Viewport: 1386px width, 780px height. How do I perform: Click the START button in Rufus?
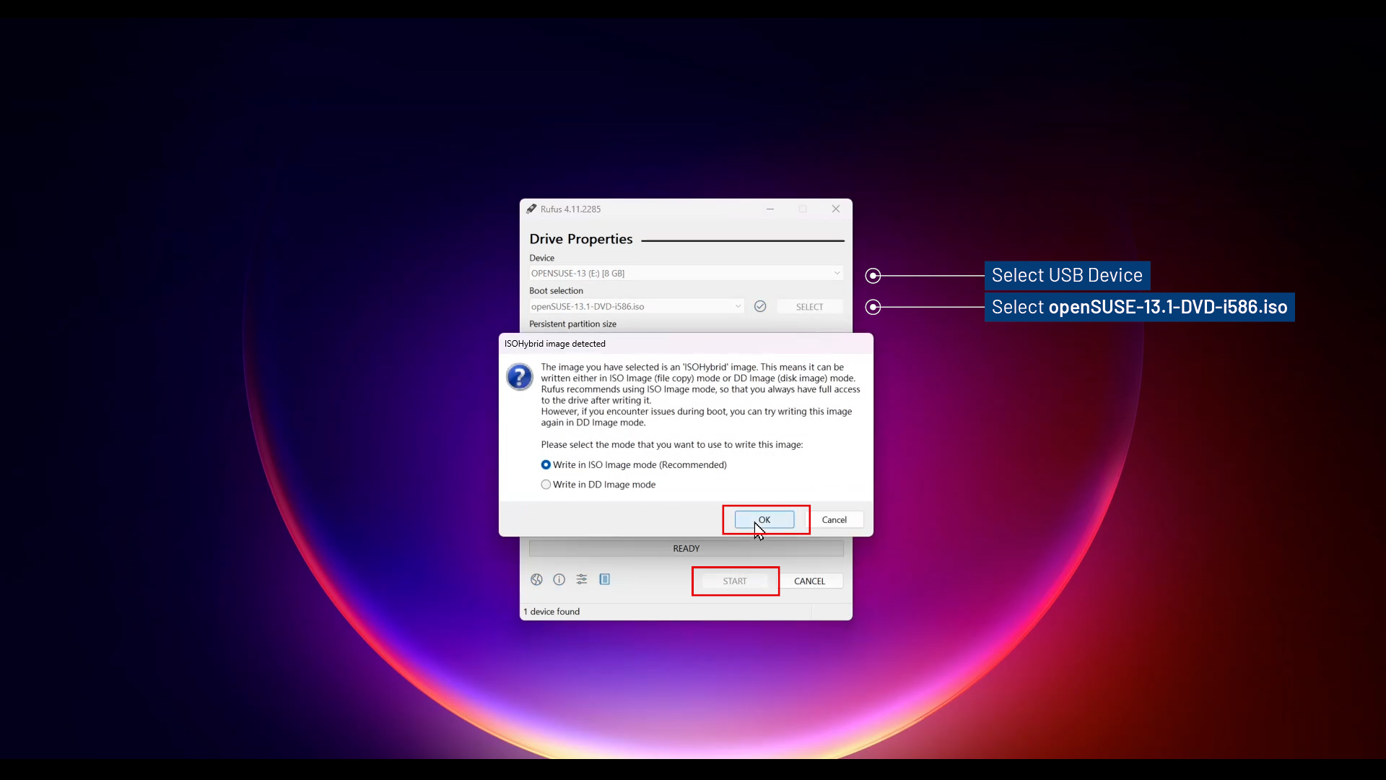[x=735, y=581]
